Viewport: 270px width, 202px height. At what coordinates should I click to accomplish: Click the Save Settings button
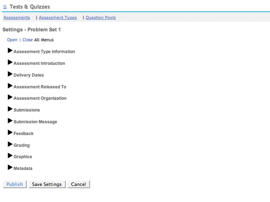coord(47,184)
